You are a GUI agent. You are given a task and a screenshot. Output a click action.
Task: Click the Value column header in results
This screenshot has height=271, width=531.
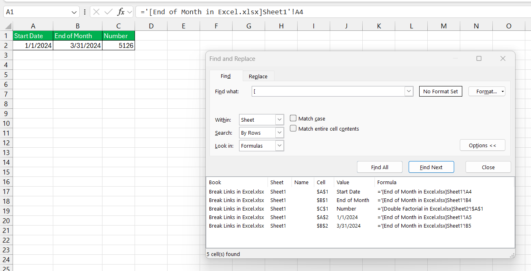(x=354, y=183)
